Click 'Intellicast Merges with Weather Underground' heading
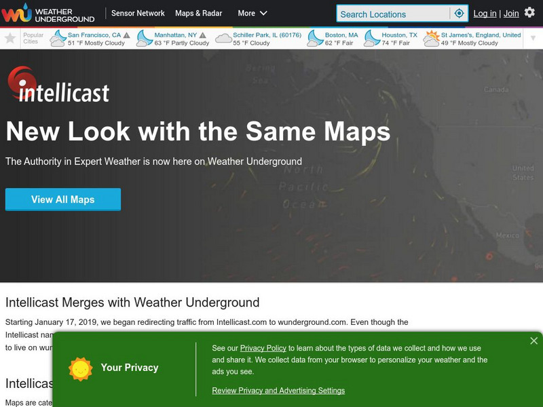Screen dimensions: 543x407 point(132,303)
